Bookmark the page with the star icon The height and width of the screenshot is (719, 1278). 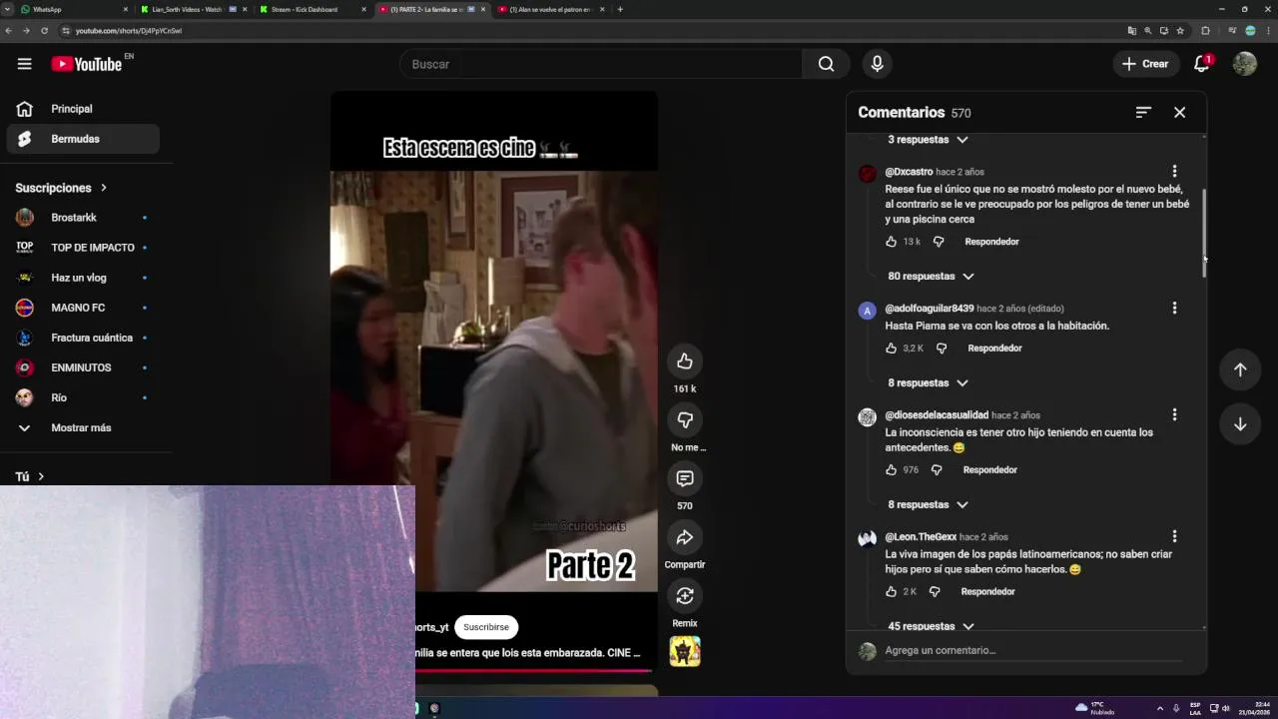[x=1180, y=31]
